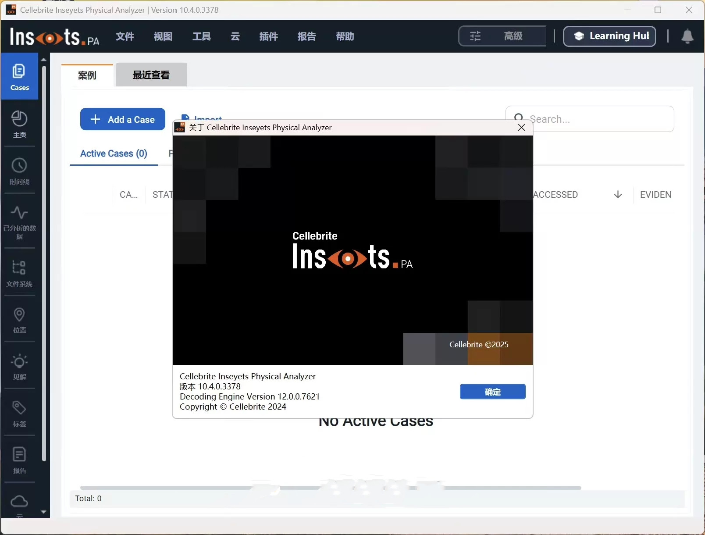Open the 报告 menu in top bar

click(x=306, y=36)
